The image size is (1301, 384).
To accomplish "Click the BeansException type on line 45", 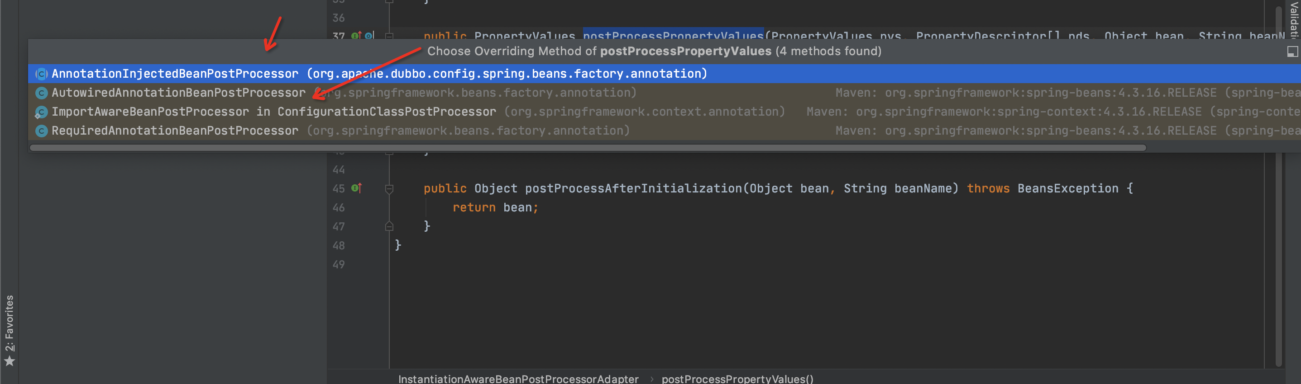I will [x=1068, y=188].
